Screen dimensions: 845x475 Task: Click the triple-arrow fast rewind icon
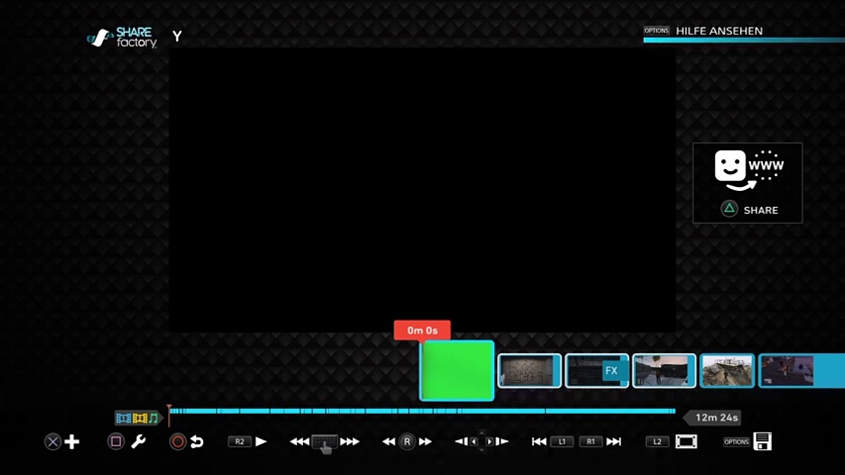[x=299, y=441]
